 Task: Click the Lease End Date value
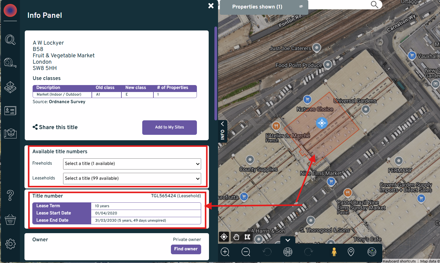130,220
